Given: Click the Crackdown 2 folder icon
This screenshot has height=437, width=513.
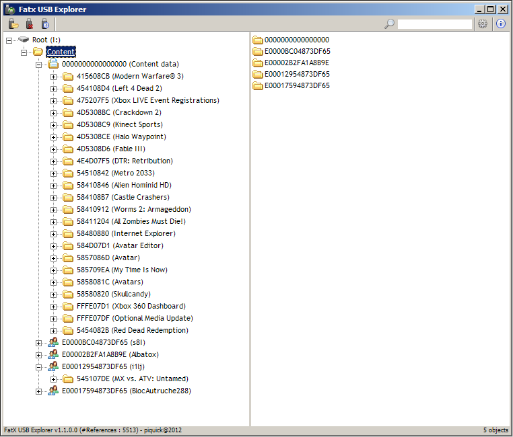Looking at the screenshot, I should tap(68, 113).
